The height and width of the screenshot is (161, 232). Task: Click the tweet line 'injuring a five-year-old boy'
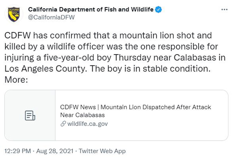[x=115, y=57]
